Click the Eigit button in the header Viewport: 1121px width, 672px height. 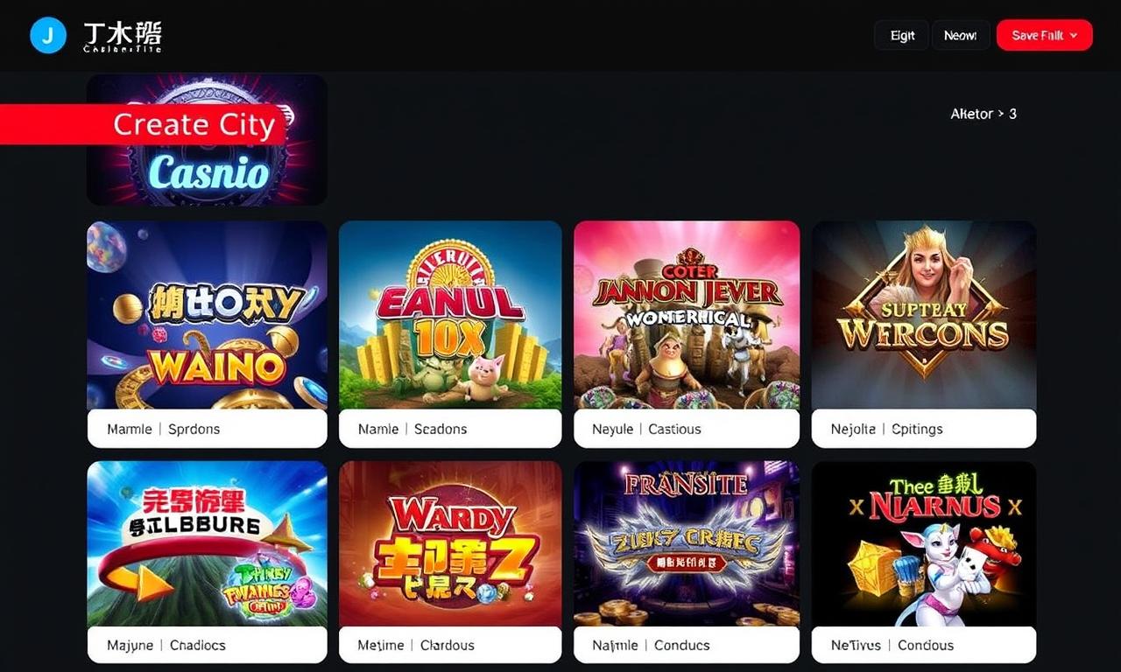tap(902, 35)
